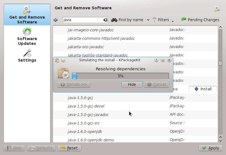The height and width of the screenshot is (155, 226).
Task: Open Software Updates sidebar page
Action: pyautogui.click(x=27, y=36)
